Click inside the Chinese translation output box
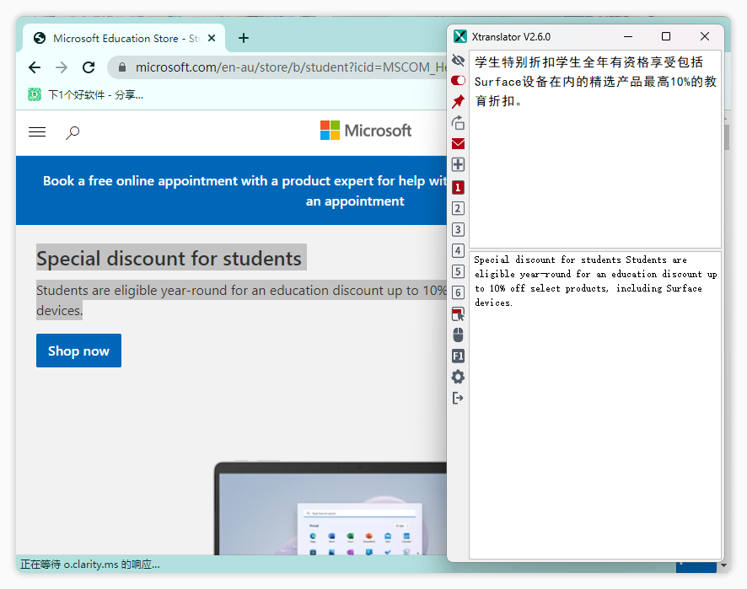747x589 pixels. pyautogui.click(x=595, y=149)
